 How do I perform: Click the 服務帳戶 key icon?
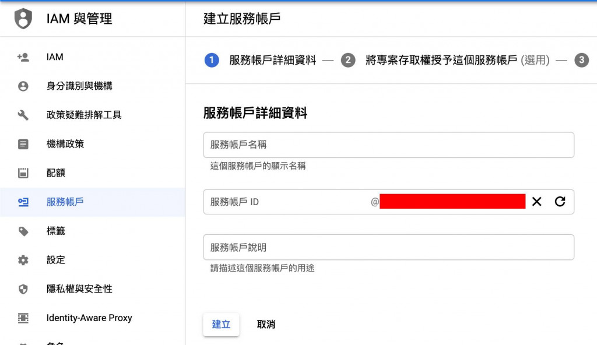point(23,202)
